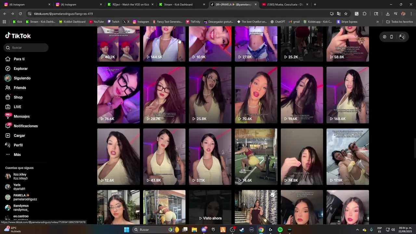Click TikTok get-app phone icon at top right
416x234 pixels.
(392, 37)
